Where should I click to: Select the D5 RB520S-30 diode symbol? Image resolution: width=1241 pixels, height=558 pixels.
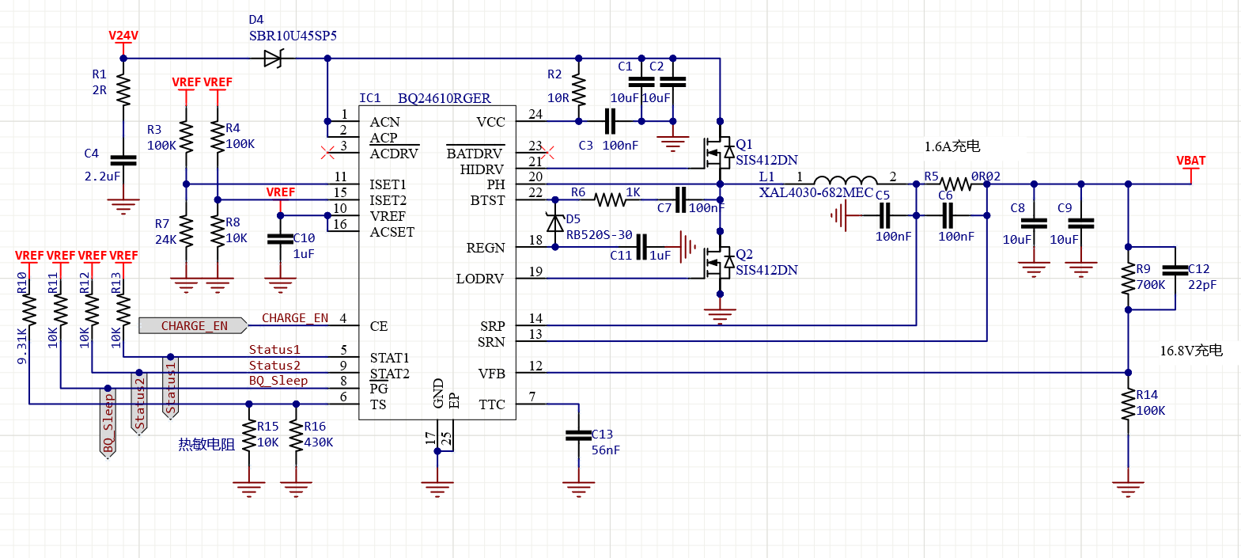(x=555, y=223)
